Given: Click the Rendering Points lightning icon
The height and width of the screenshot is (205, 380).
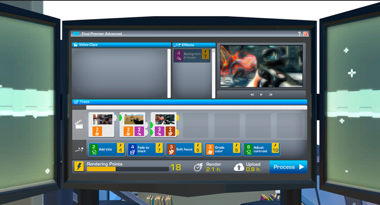Looking at the screenshot, I should (x=79, y=167).
